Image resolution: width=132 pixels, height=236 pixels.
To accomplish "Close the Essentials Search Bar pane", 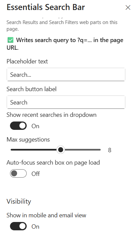I will 128,7.
